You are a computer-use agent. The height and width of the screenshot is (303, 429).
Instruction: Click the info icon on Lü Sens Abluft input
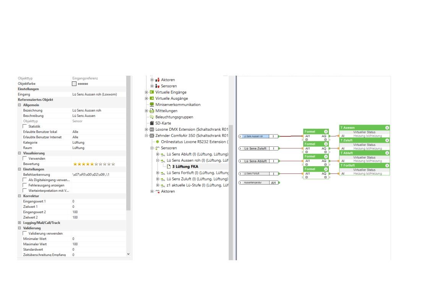tap(240, 161)
